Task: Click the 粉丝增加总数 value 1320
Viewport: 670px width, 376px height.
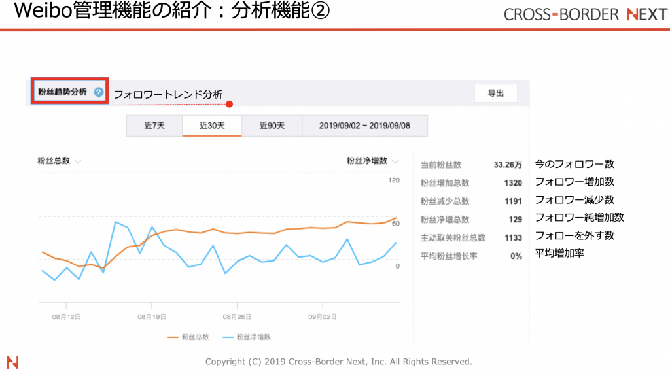Action: (x=513, y=183)
